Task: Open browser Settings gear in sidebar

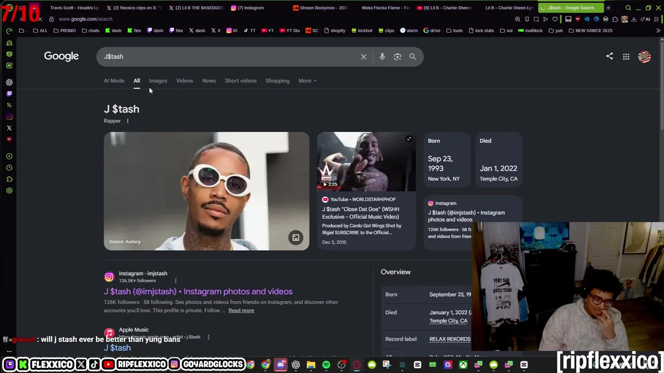Action: point(9,191)
